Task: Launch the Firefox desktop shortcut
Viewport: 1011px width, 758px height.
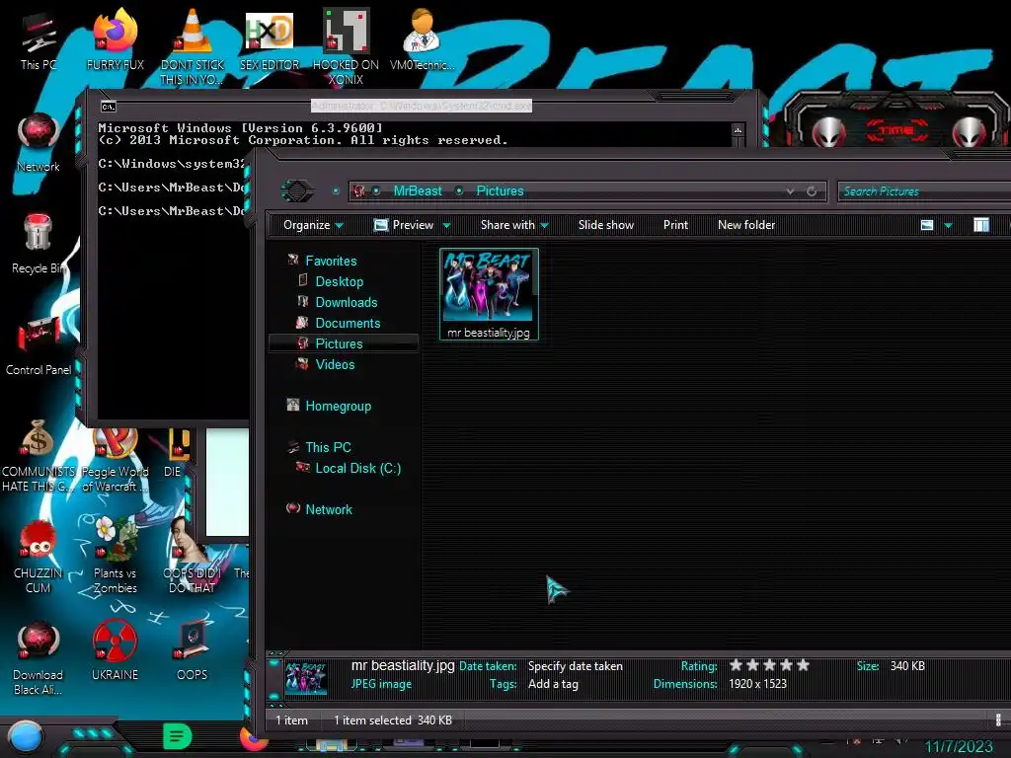Action: [116, 39]
